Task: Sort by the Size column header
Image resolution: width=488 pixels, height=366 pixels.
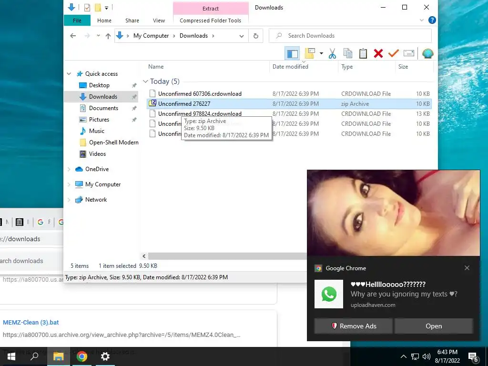Action: [403, 67]
